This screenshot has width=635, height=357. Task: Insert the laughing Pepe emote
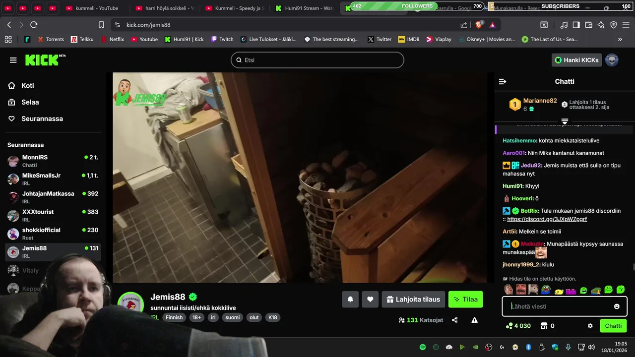[x=546, y=290]
